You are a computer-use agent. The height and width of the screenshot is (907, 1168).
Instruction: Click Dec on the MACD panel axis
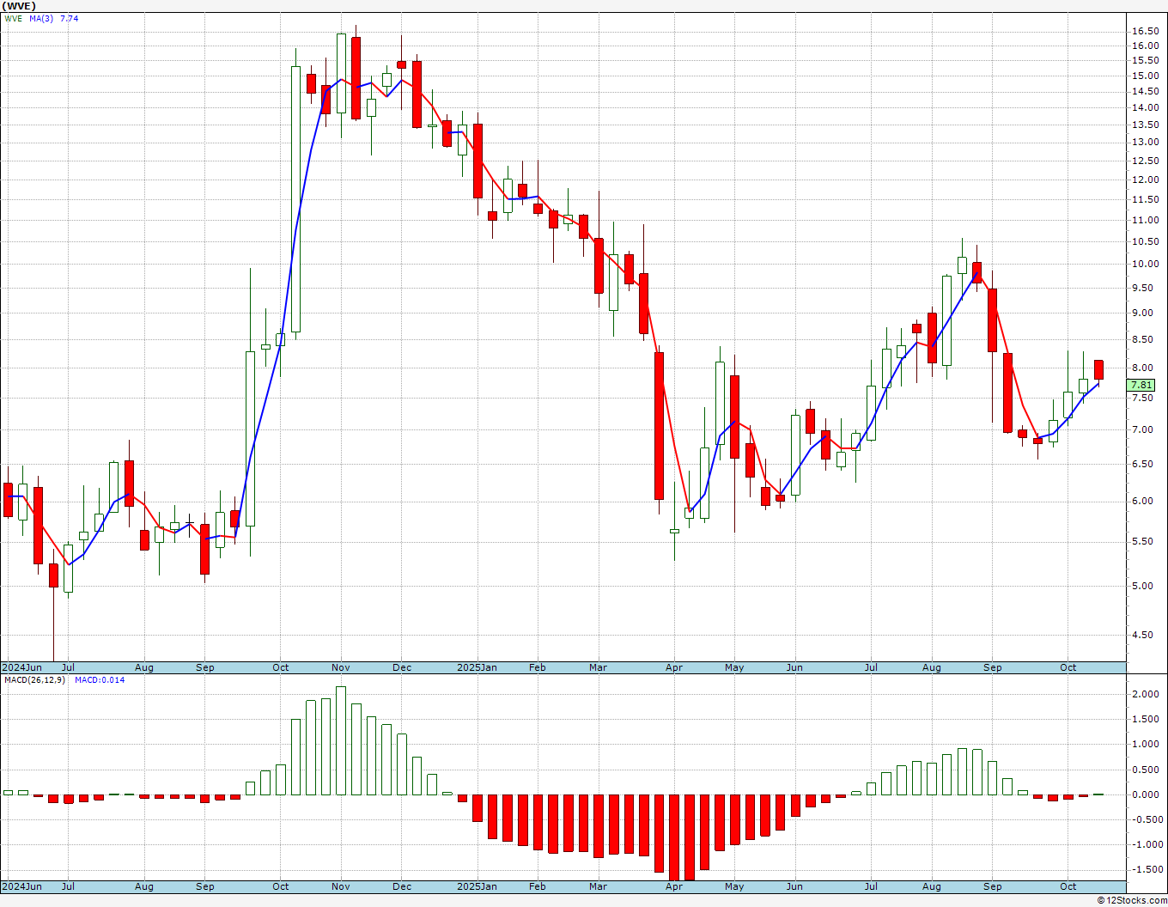pos(402,886)
